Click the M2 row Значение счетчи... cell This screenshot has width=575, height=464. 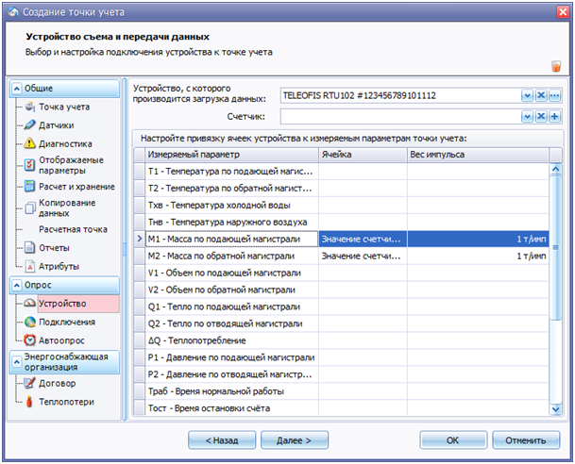pyautogui.click(x=364, y=256)
